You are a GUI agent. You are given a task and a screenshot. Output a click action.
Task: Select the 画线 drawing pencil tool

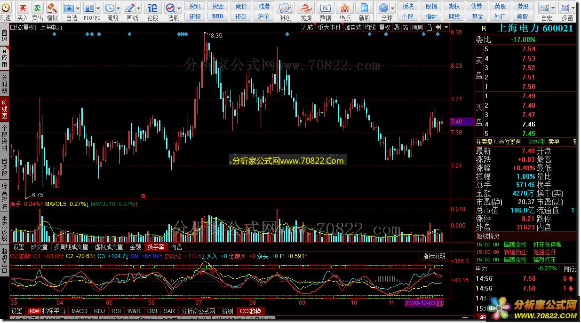click(130, 8)
